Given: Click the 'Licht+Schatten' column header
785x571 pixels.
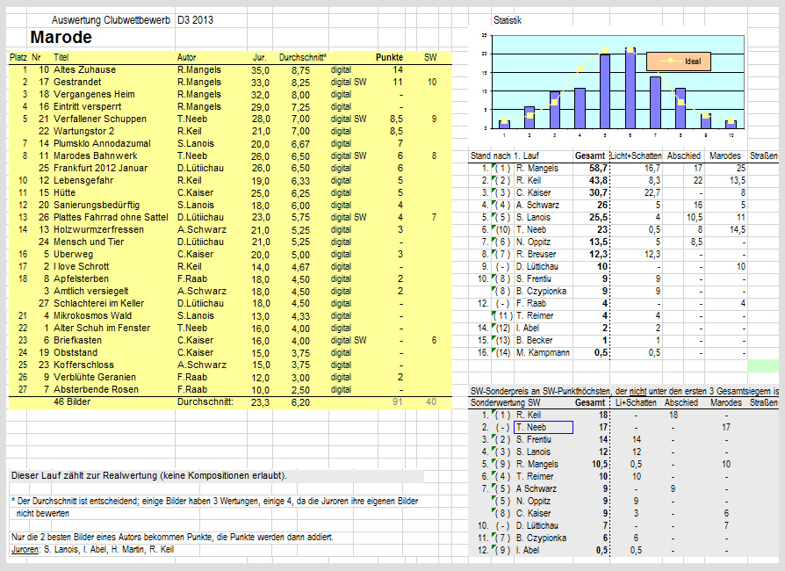Looking at the screenshot, I should [x=636, y=155].
